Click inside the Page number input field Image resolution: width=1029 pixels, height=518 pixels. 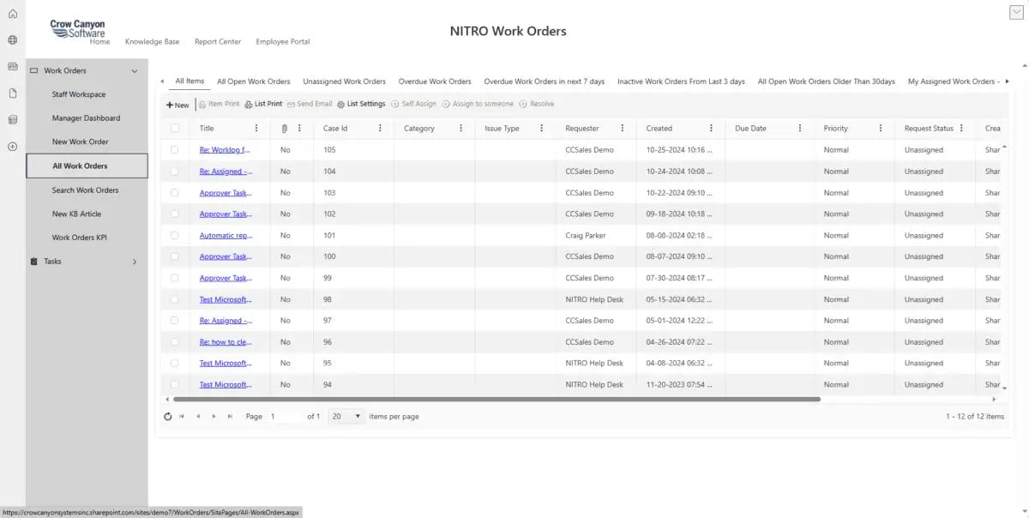286,416
